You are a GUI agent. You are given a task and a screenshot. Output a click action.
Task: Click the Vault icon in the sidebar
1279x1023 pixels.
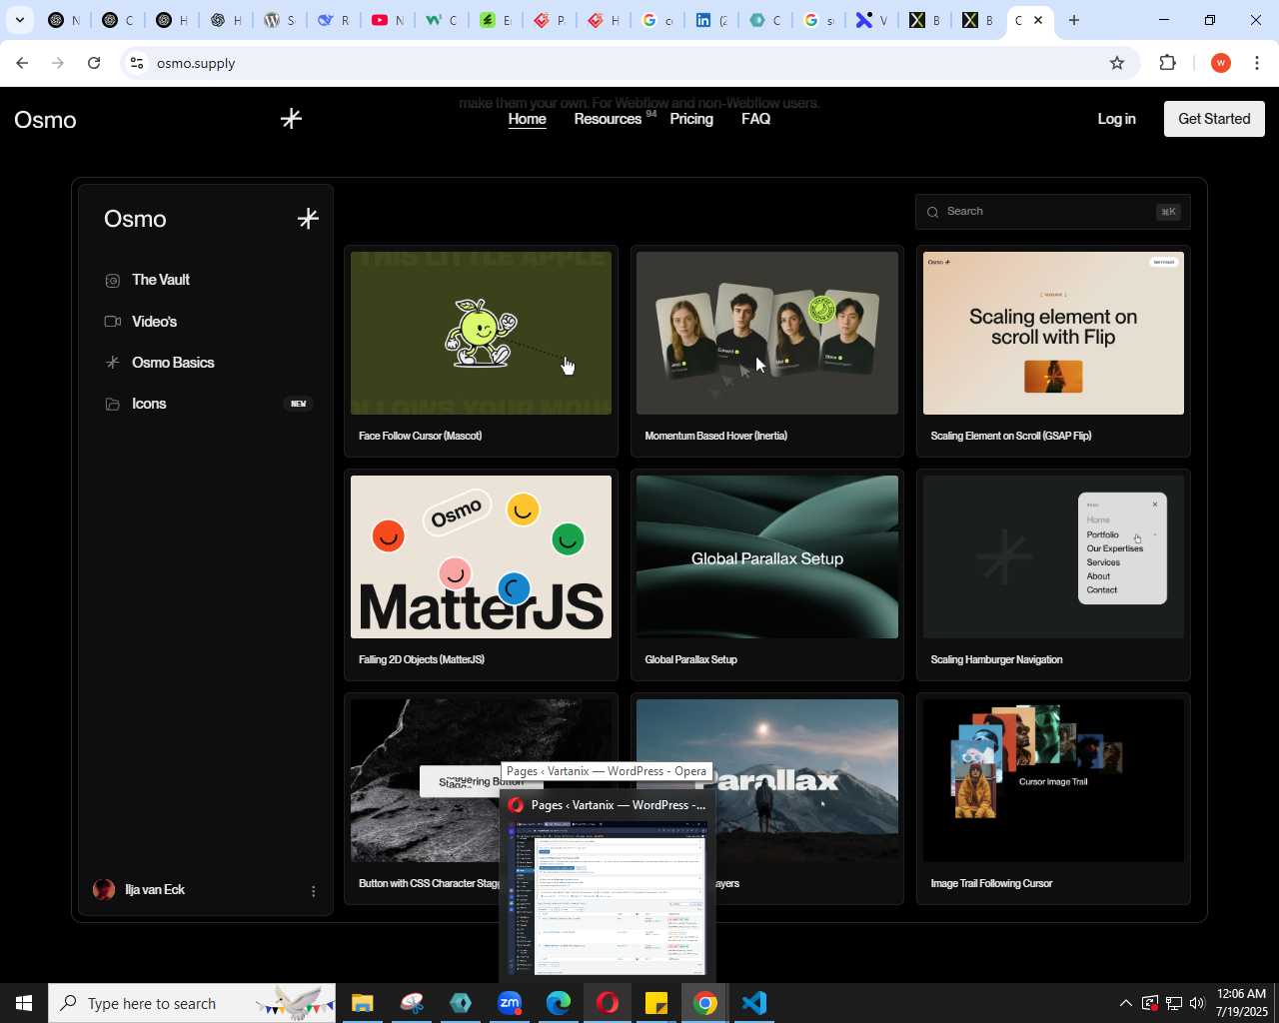coord(113,281)
